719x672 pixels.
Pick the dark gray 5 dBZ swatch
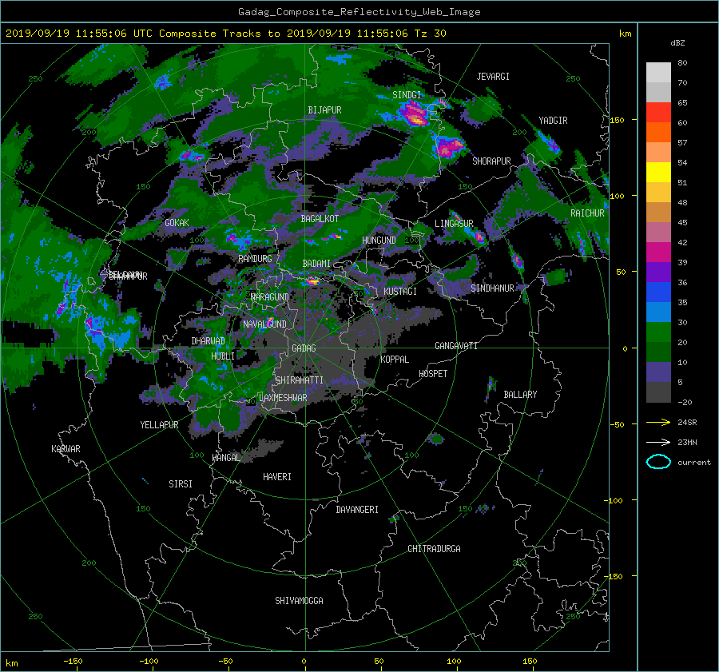click(658, 392)
